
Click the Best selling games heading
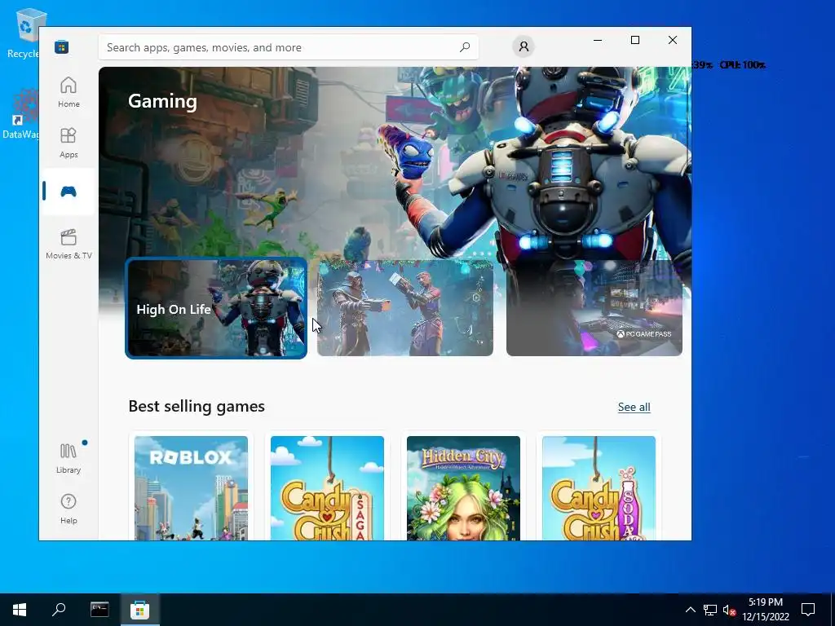click(197, 406)
